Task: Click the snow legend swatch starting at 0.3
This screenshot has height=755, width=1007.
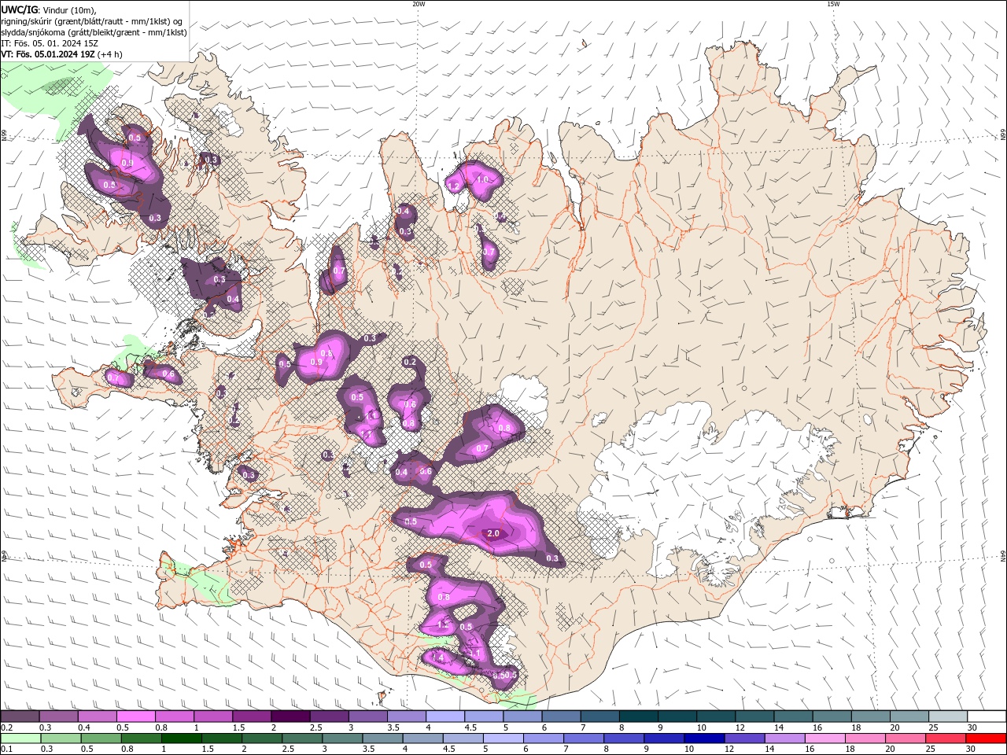Action: click(58, 716)
